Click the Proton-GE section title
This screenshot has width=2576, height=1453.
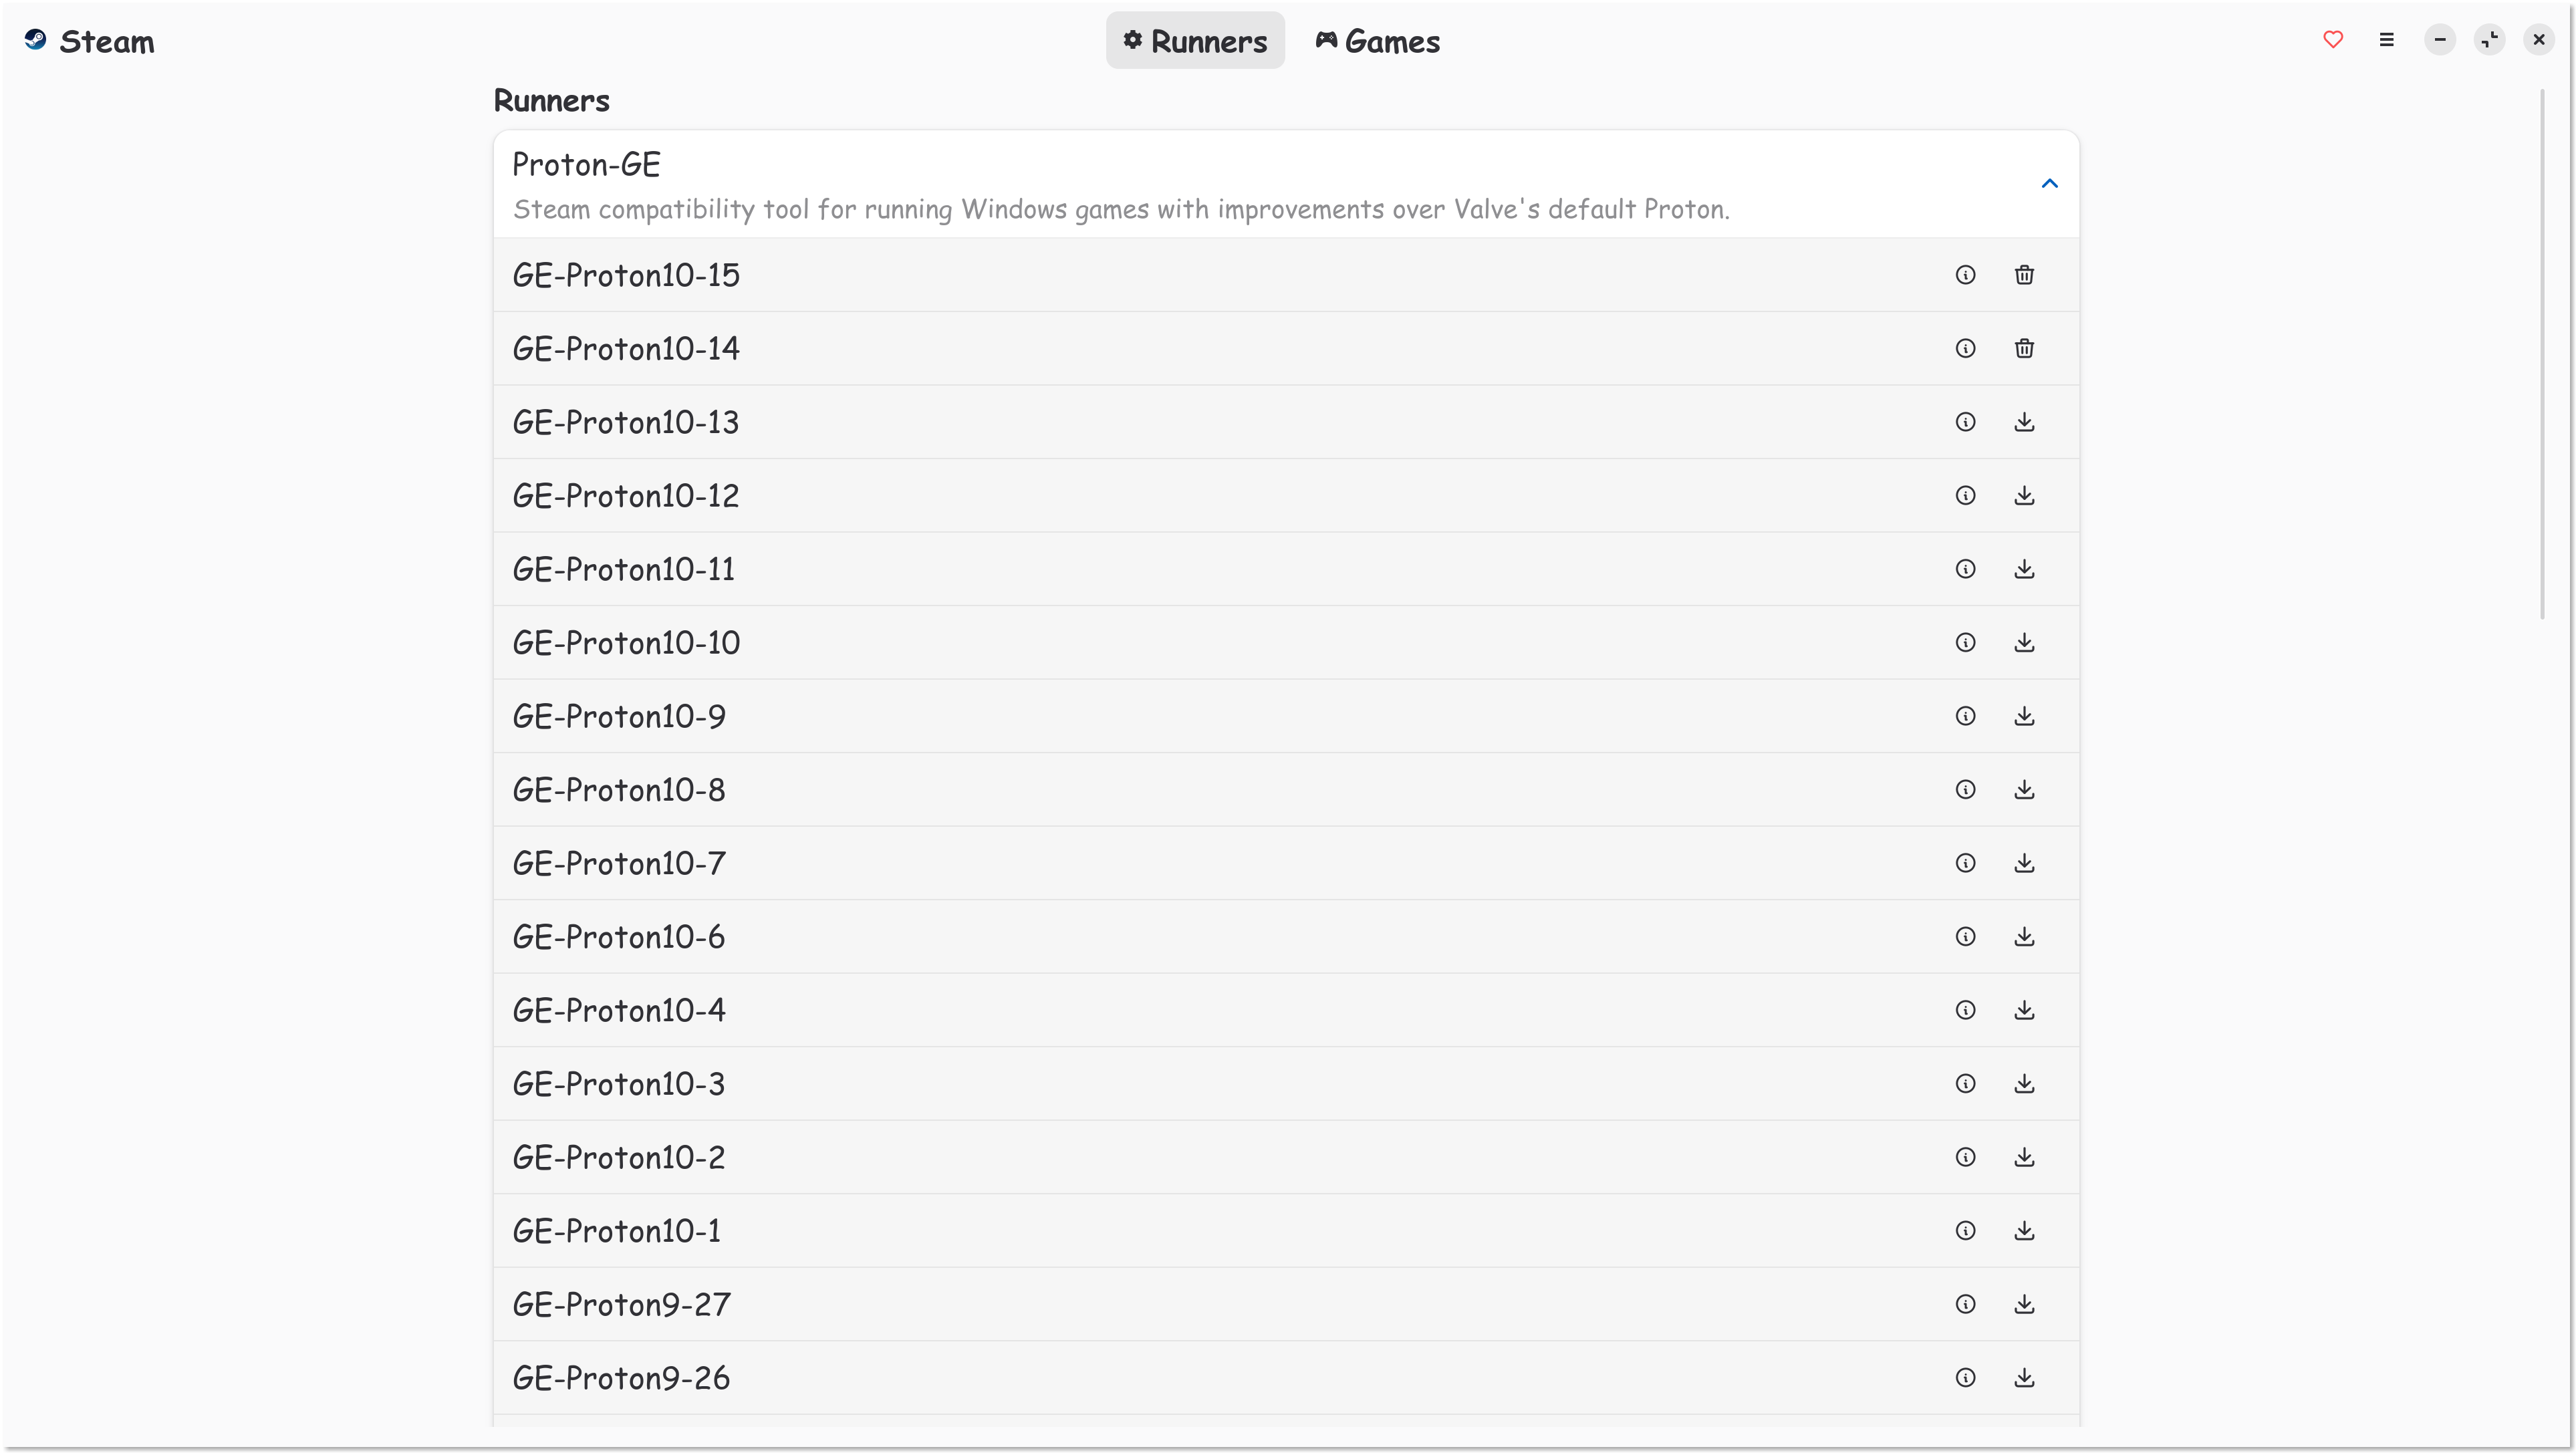[586, 164]
